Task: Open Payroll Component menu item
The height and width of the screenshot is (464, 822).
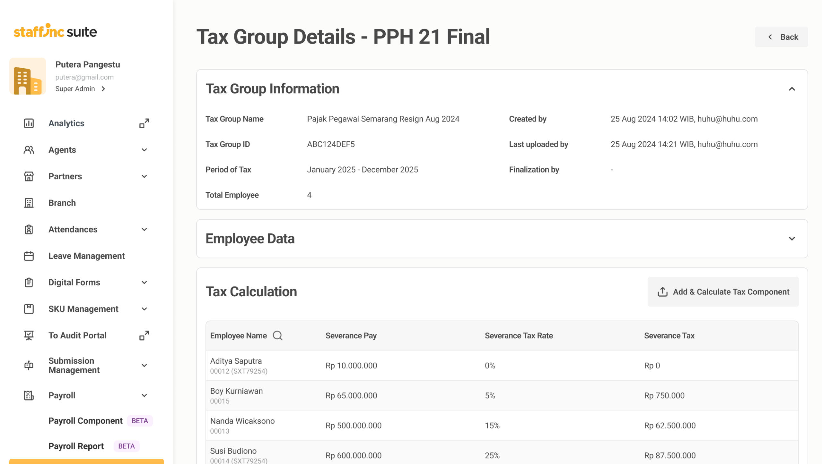Action: pyautogui.click(x=85, y=421)
